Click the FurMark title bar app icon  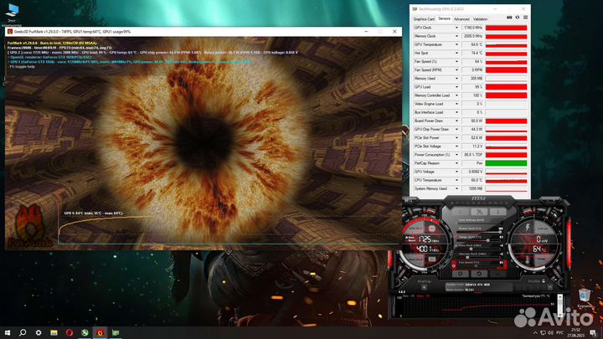click(10, 32)
